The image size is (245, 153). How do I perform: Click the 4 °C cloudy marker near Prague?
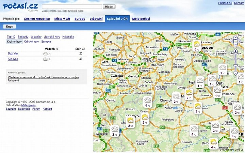coord(234,133)
